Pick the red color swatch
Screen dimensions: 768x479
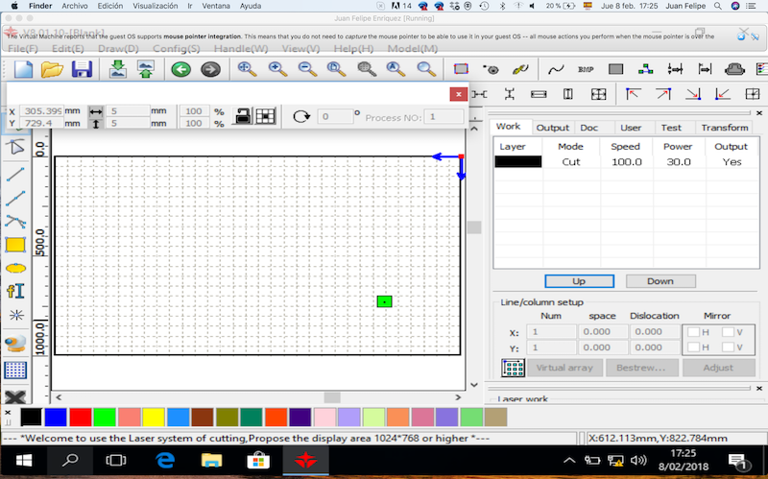80,418
